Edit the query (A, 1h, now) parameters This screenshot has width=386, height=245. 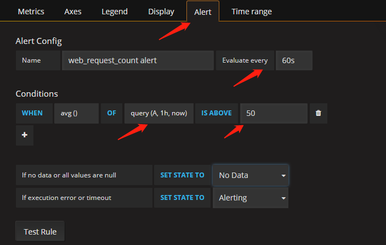(159, 113)
